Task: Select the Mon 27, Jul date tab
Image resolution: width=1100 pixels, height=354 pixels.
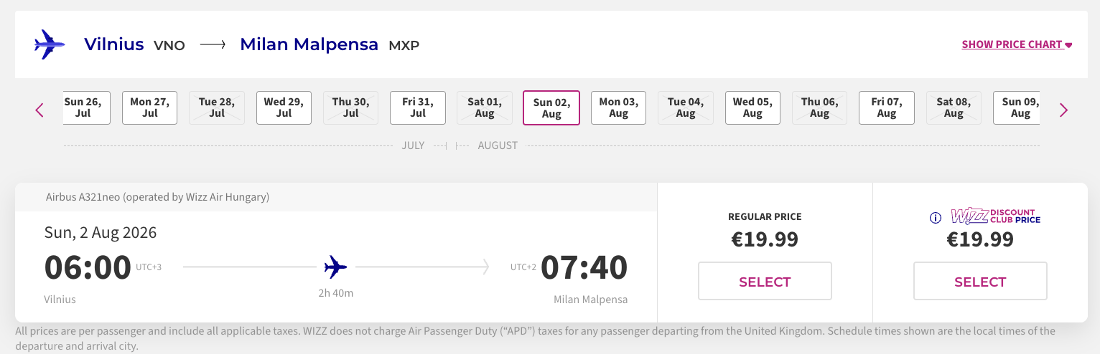Action: [149, 107]
